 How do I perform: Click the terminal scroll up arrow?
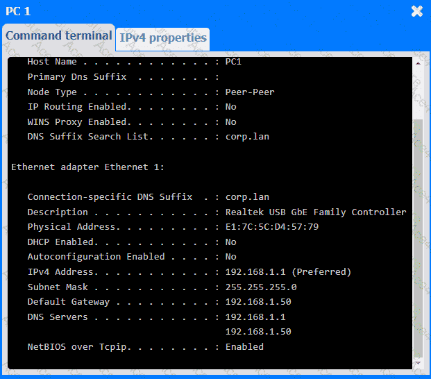(417, 63)
